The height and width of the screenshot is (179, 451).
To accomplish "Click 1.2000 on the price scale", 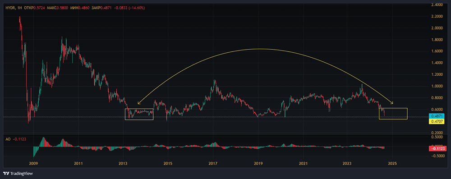I will click(x=437, y=74).
